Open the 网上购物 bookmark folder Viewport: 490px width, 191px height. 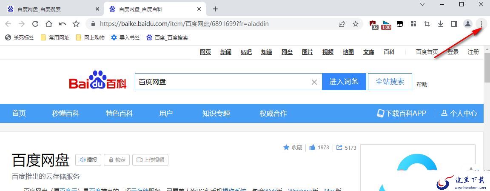[x=90, y=38]
